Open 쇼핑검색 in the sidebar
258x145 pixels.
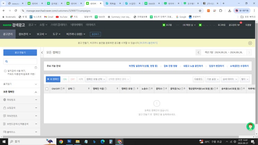[x=11, y=108]
